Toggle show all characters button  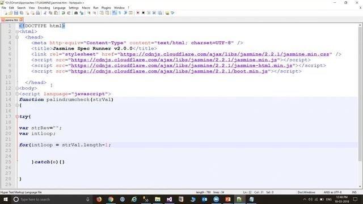[120, 13]
